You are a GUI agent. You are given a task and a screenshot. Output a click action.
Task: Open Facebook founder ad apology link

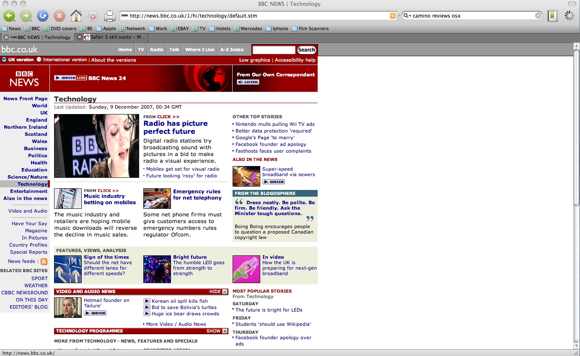coord(271,144)
